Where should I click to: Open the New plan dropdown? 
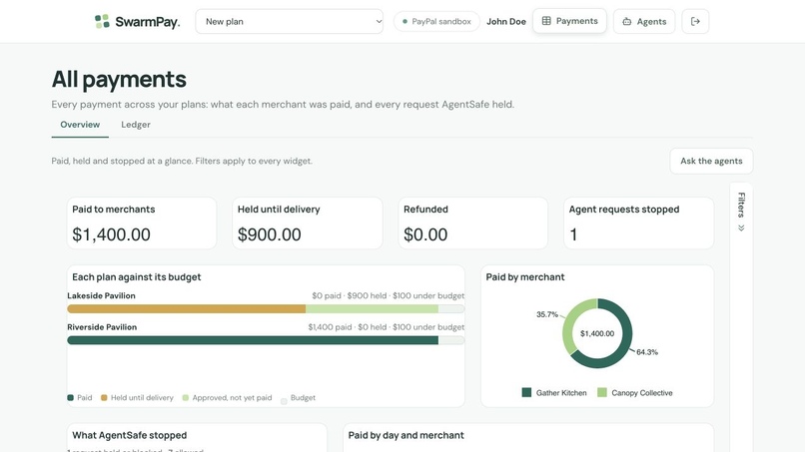(x=289, y=22)
